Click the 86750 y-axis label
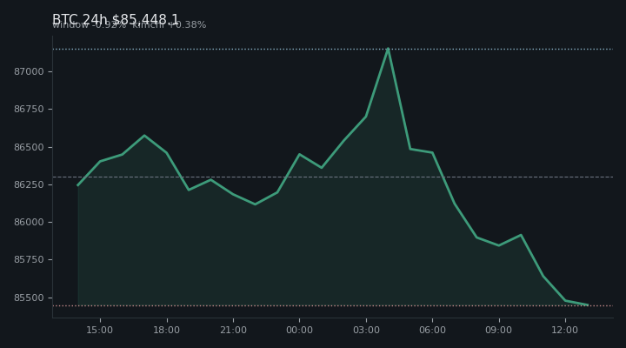This screenshot has width=626, height=348. pyautogui.click(x=29, y=109)
